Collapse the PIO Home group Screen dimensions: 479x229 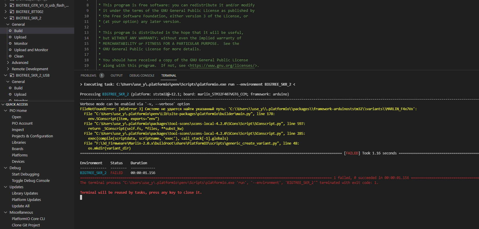6,110
